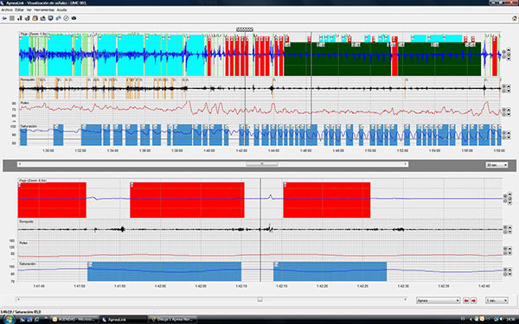Click right arrow of overview scrollbar
This screenshot has height=324, width=519.
coord(406,164)
